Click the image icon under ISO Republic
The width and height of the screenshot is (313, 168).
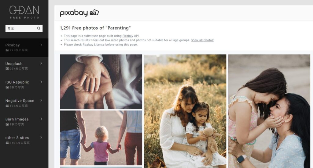pos(7,87)
